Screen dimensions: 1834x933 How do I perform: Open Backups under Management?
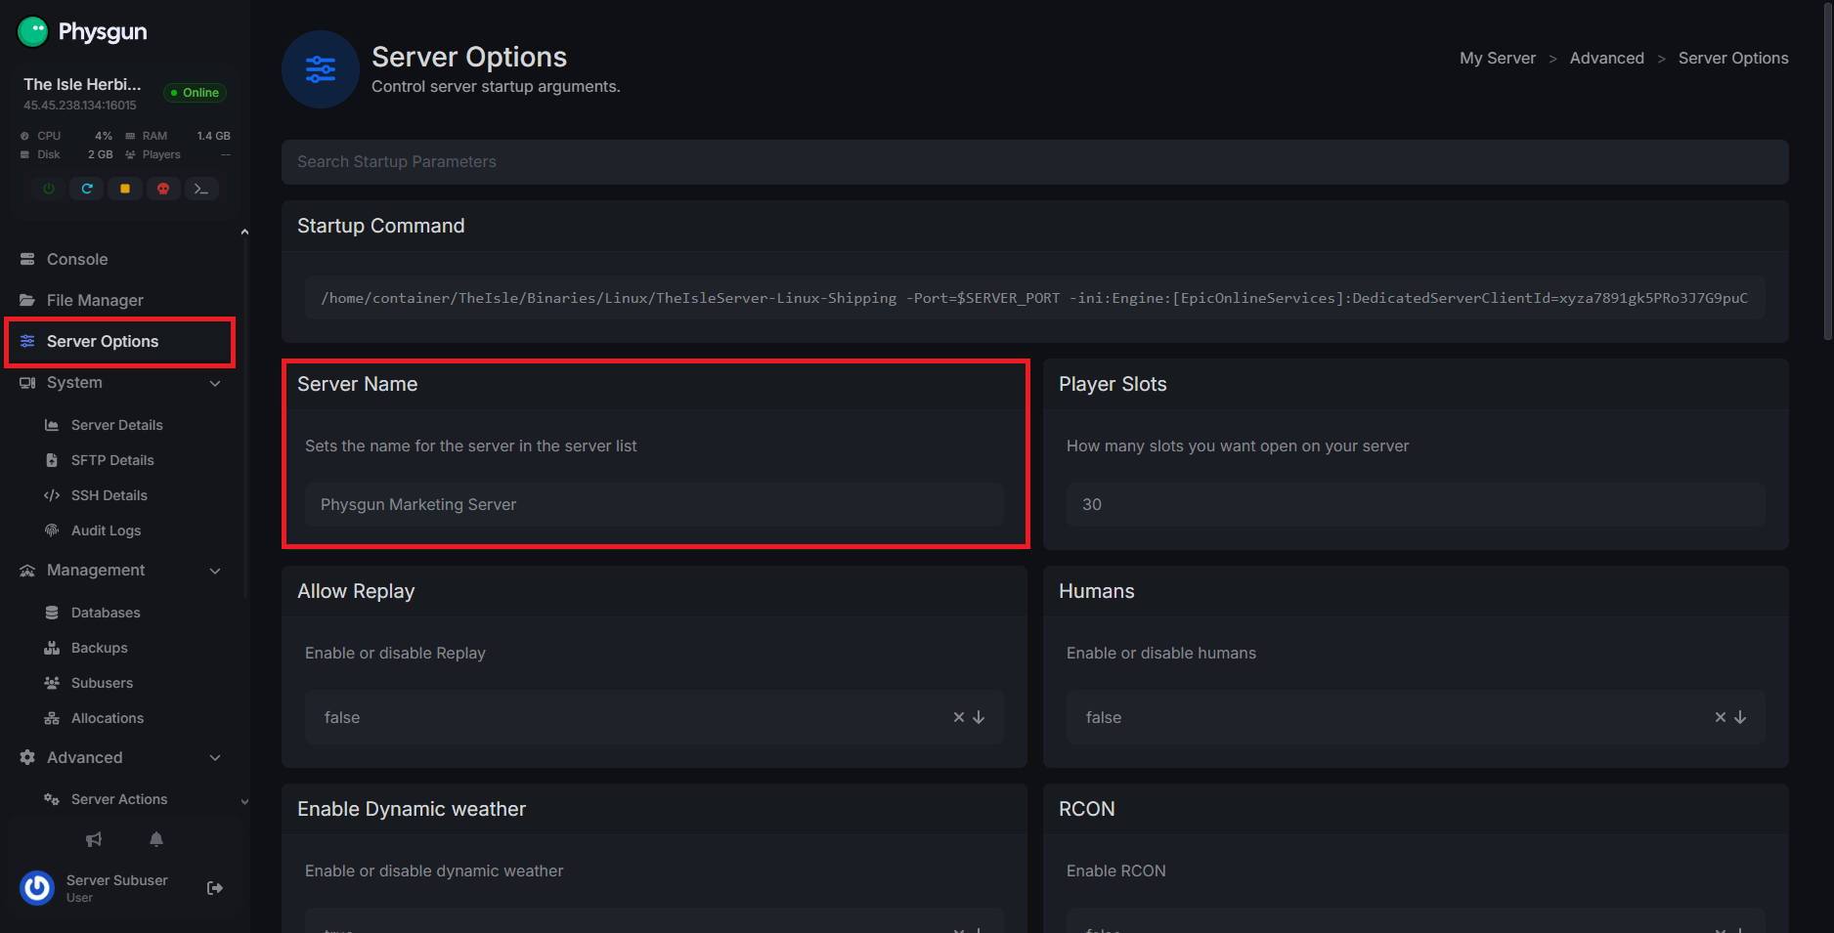(x=99, y=648)
